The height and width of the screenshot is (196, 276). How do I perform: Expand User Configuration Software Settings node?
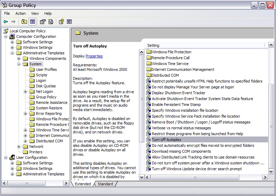point(12,163)
